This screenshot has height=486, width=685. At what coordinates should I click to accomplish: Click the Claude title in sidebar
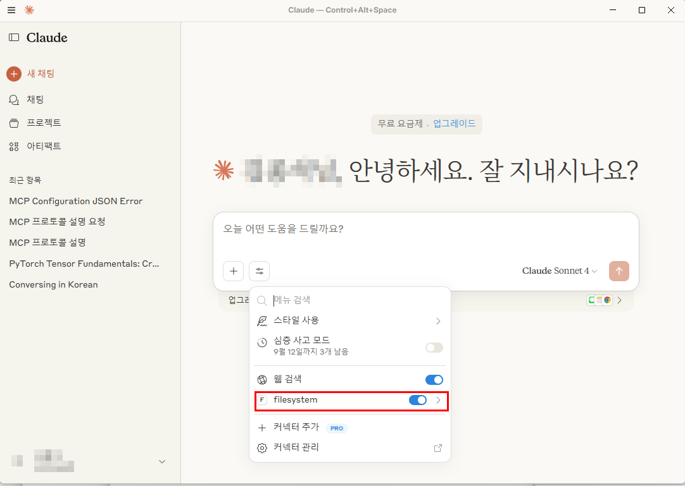coord(47,37)
